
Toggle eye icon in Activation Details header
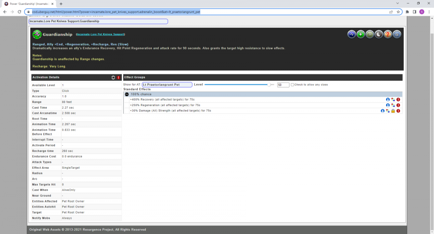tap(113, 77)
